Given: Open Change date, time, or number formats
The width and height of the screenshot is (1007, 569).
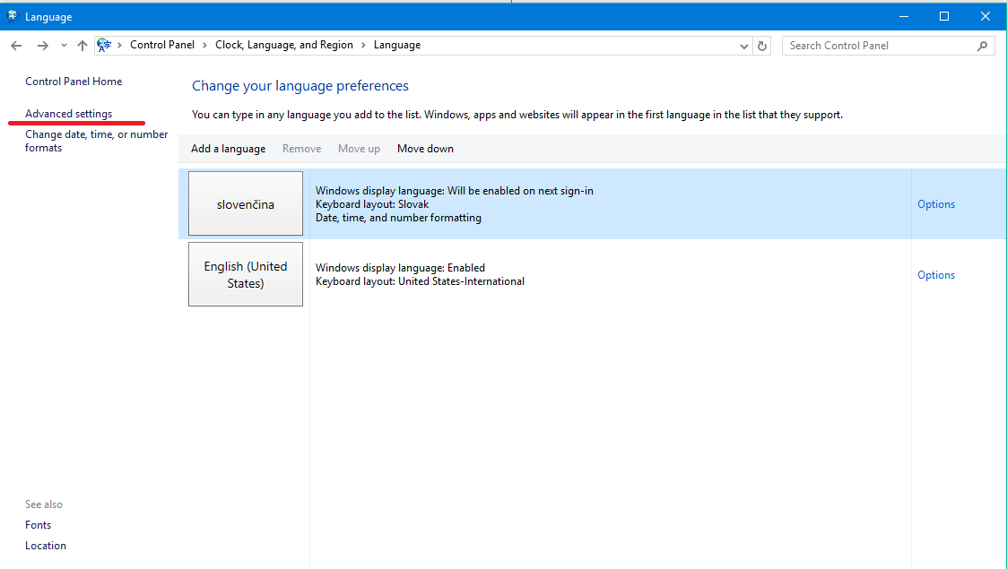Looking at the screenshot, I should [x=96, y=141].
